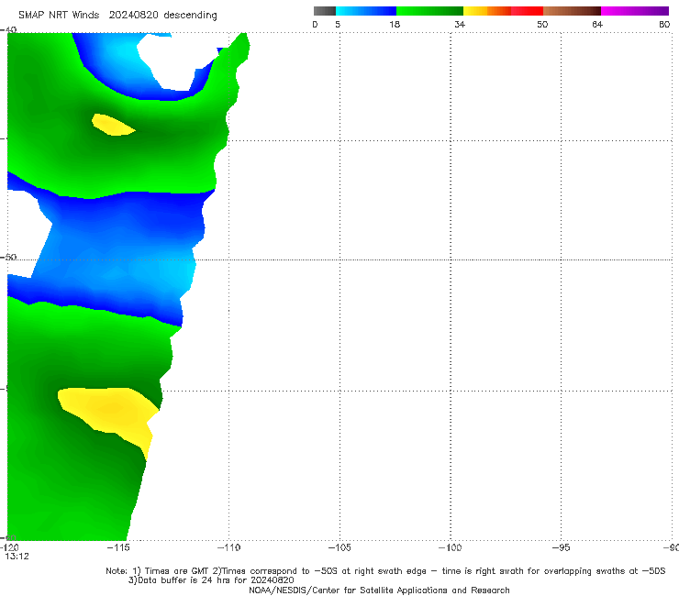Viewport: 679px width, 596px height.
Task: Click the longitude label "-115"
Action: (118, 548)
